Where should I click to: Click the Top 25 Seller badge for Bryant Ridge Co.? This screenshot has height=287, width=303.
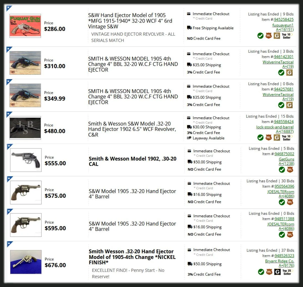pos(288,272)
